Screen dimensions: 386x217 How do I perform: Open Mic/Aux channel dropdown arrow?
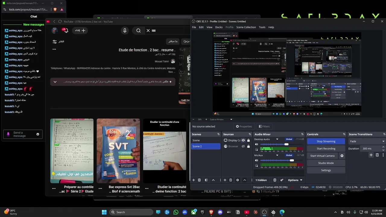coord(277,155)
